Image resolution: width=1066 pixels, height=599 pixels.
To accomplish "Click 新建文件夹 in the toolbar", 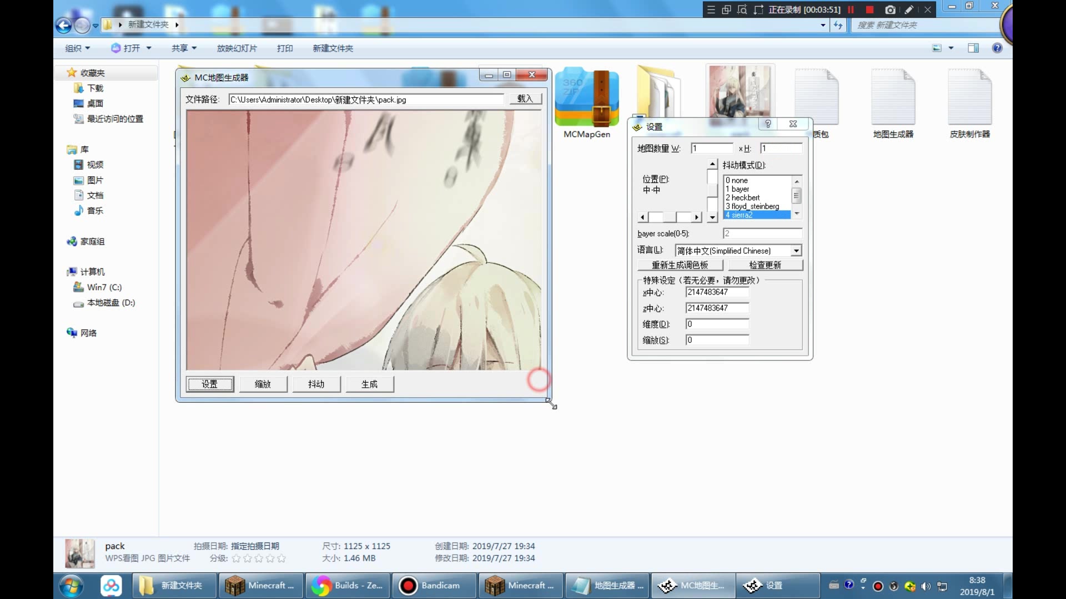I will [333, 48].
